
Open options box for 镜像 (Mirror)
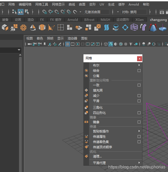(x=139, y=122)
